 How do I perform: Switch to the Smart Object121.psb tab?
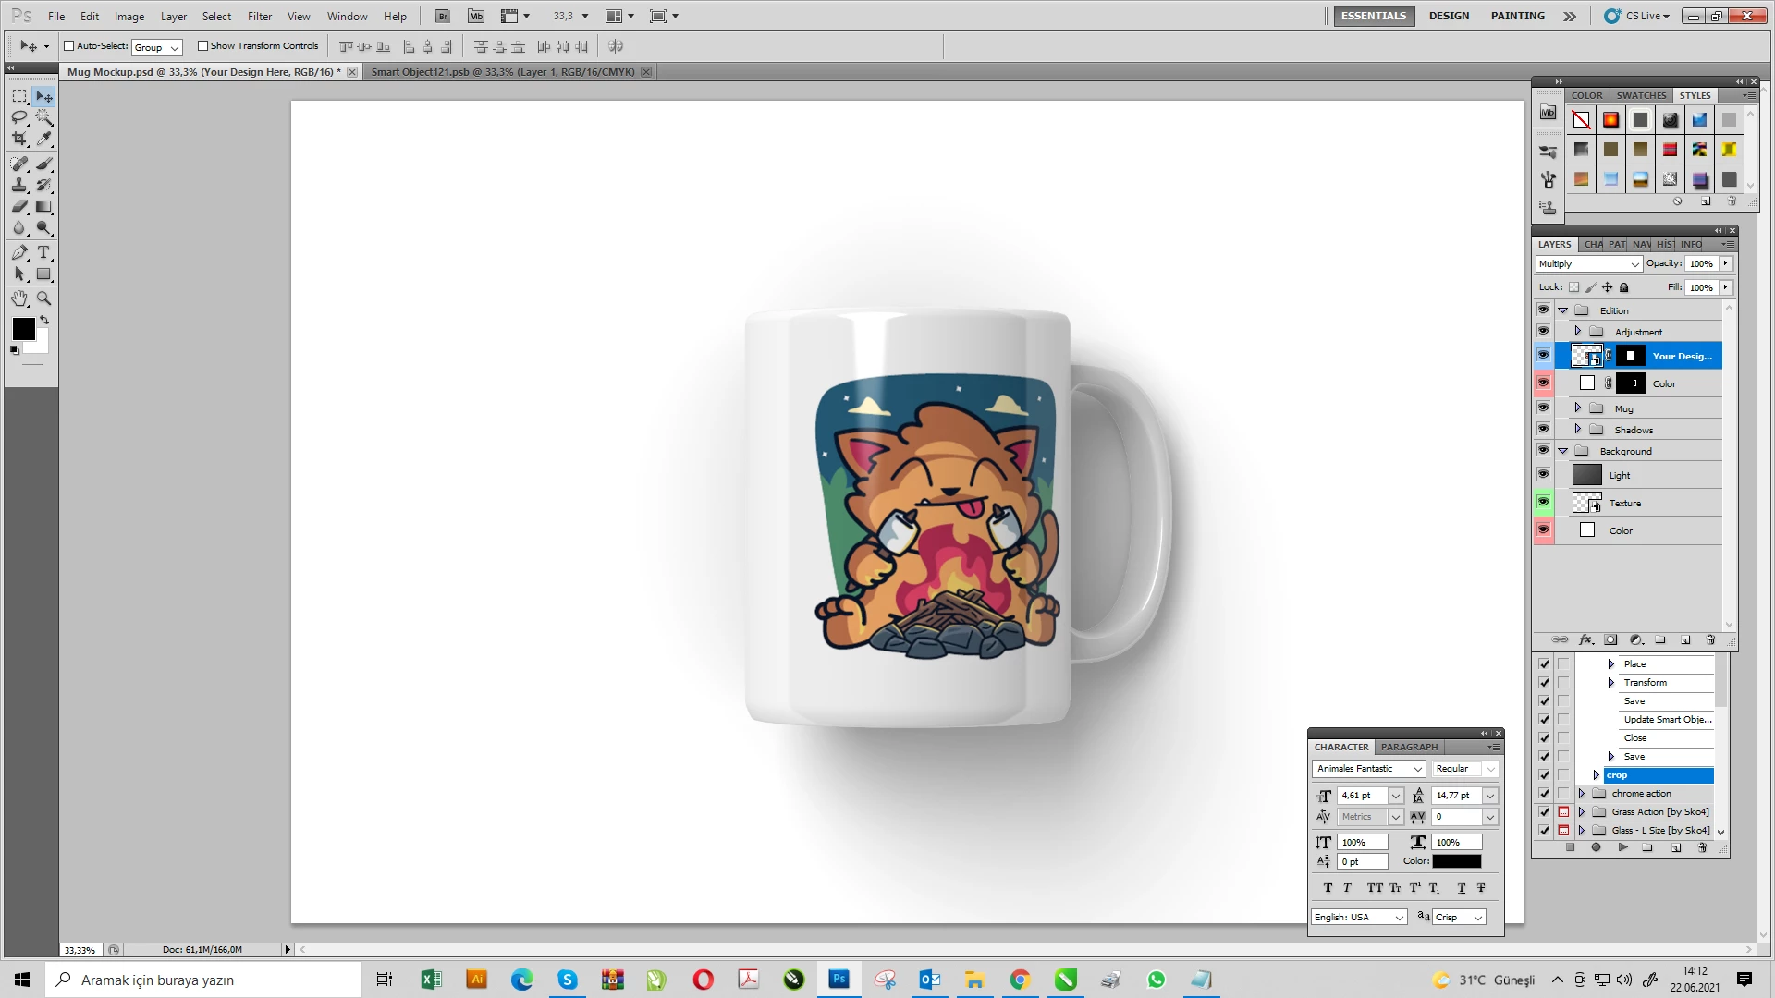(502, 72)
